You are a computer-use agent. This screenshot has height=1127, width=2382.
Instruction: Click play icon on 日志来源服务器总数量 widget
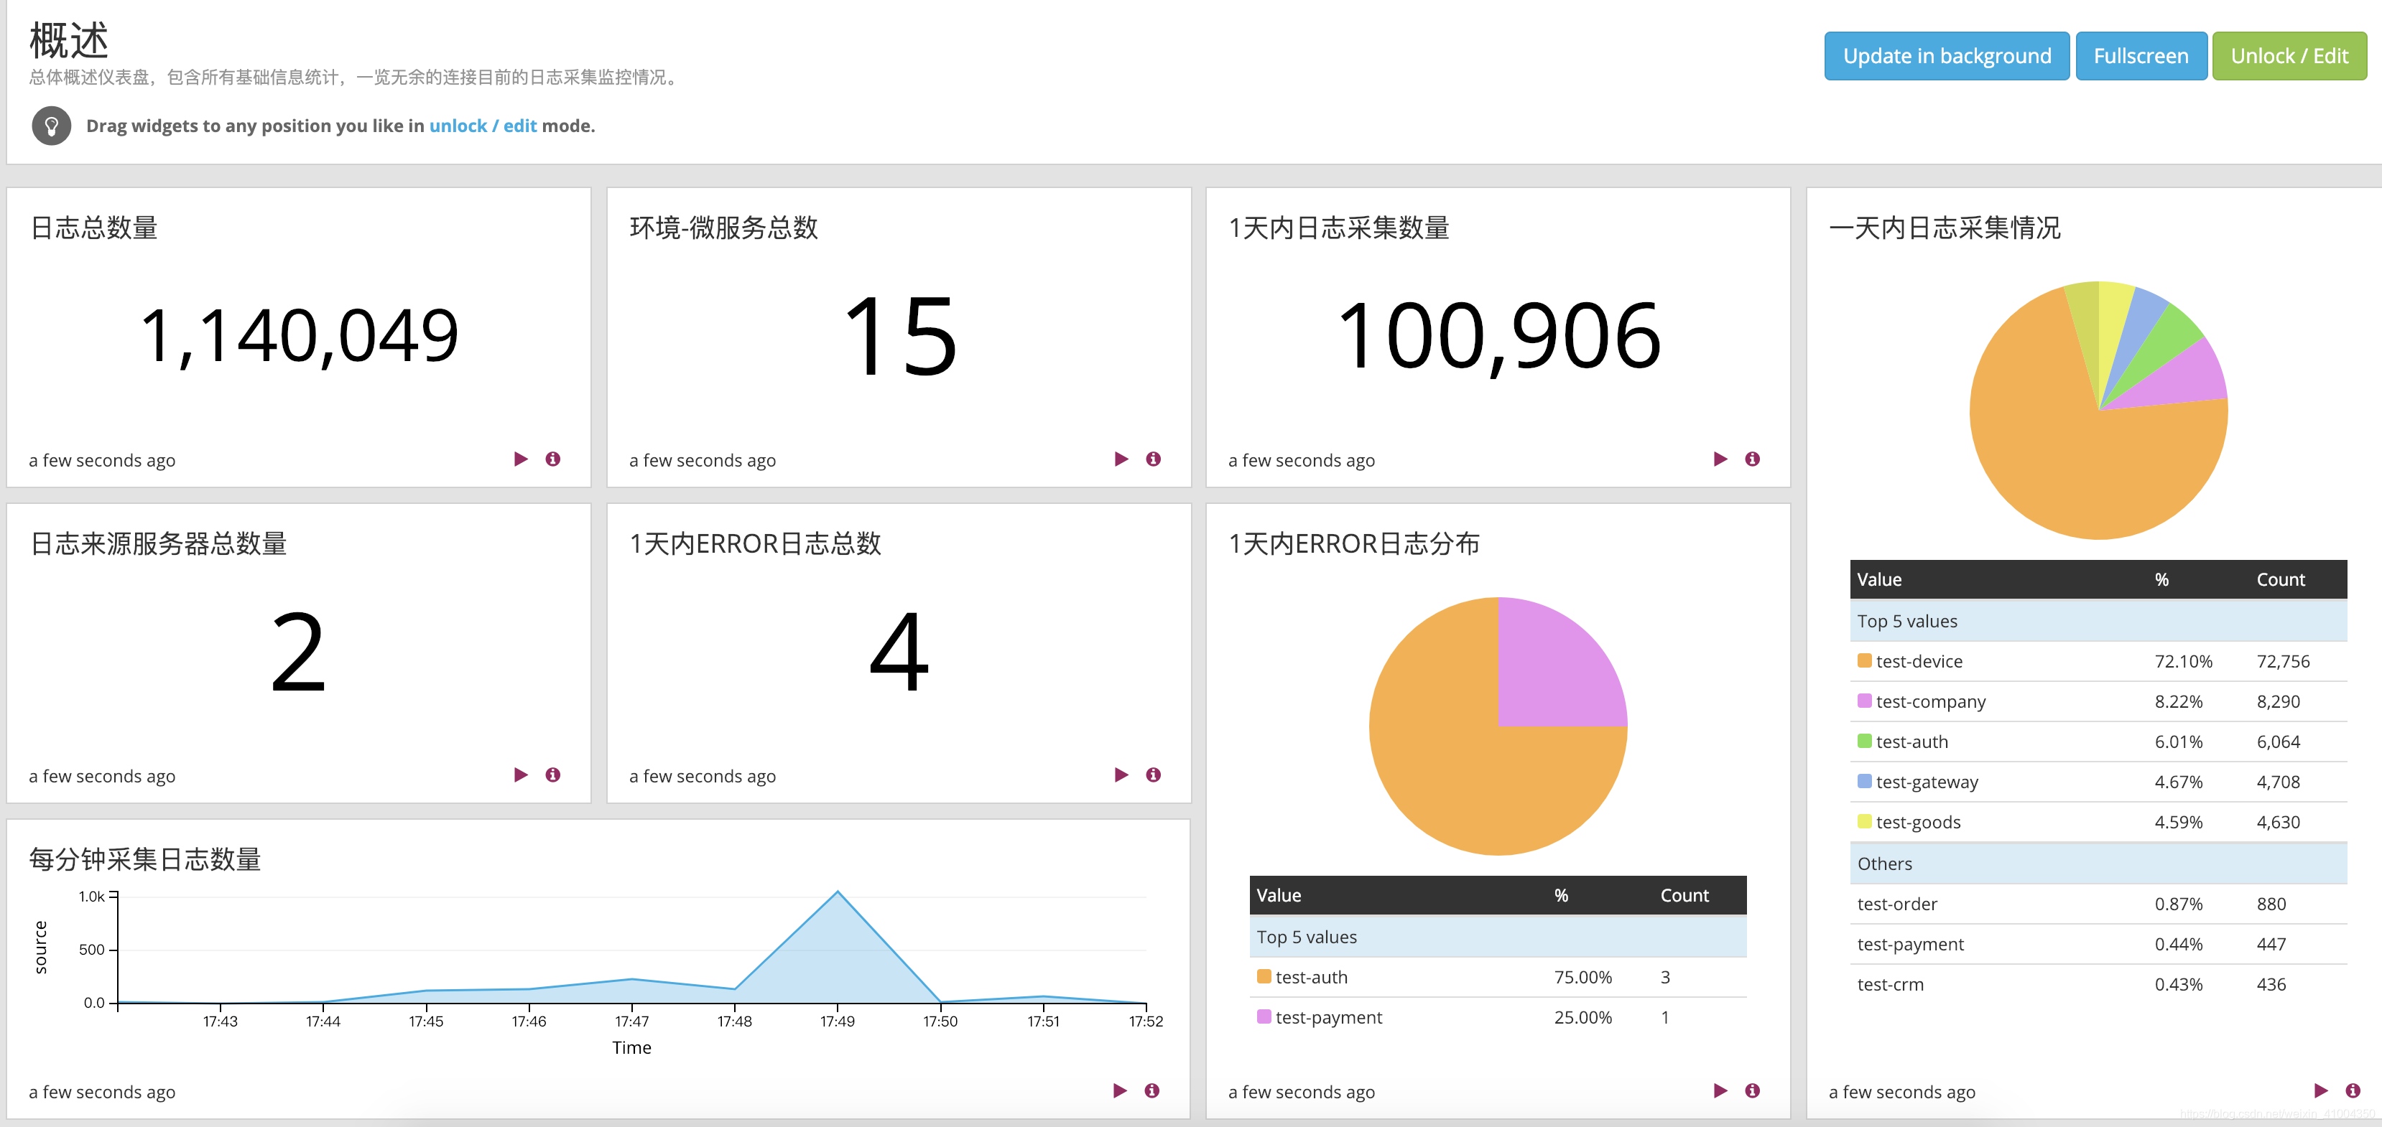point(521,775)
